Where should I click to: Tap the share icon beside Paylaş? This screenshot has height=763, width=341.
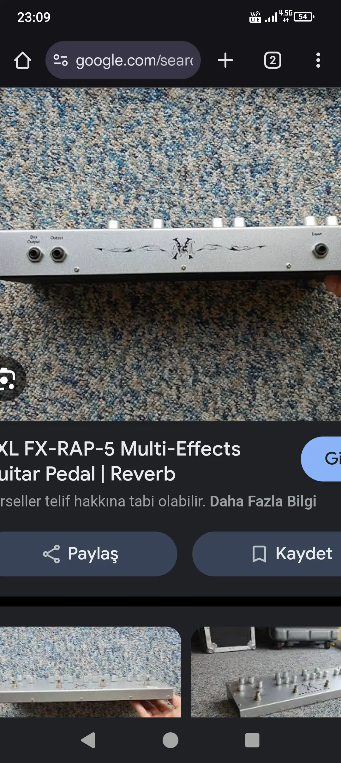tap(51, 554)
